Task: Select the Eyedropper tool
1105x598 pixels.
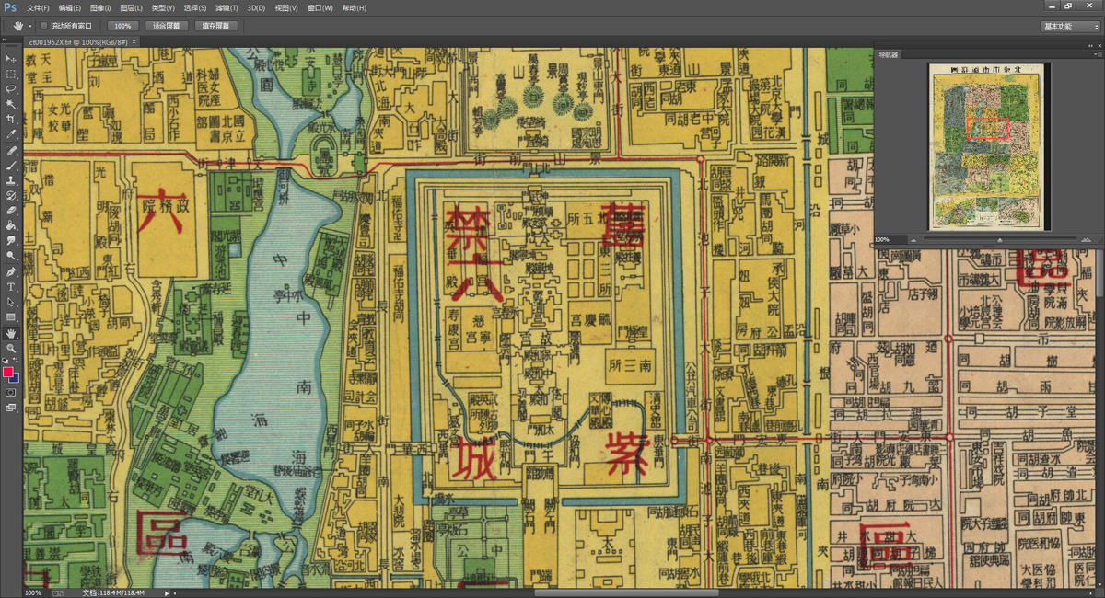Action: click(x=11, y=134)
